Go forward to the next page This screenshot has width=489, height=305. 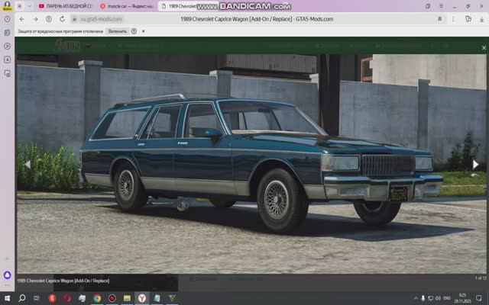(35, 19)
